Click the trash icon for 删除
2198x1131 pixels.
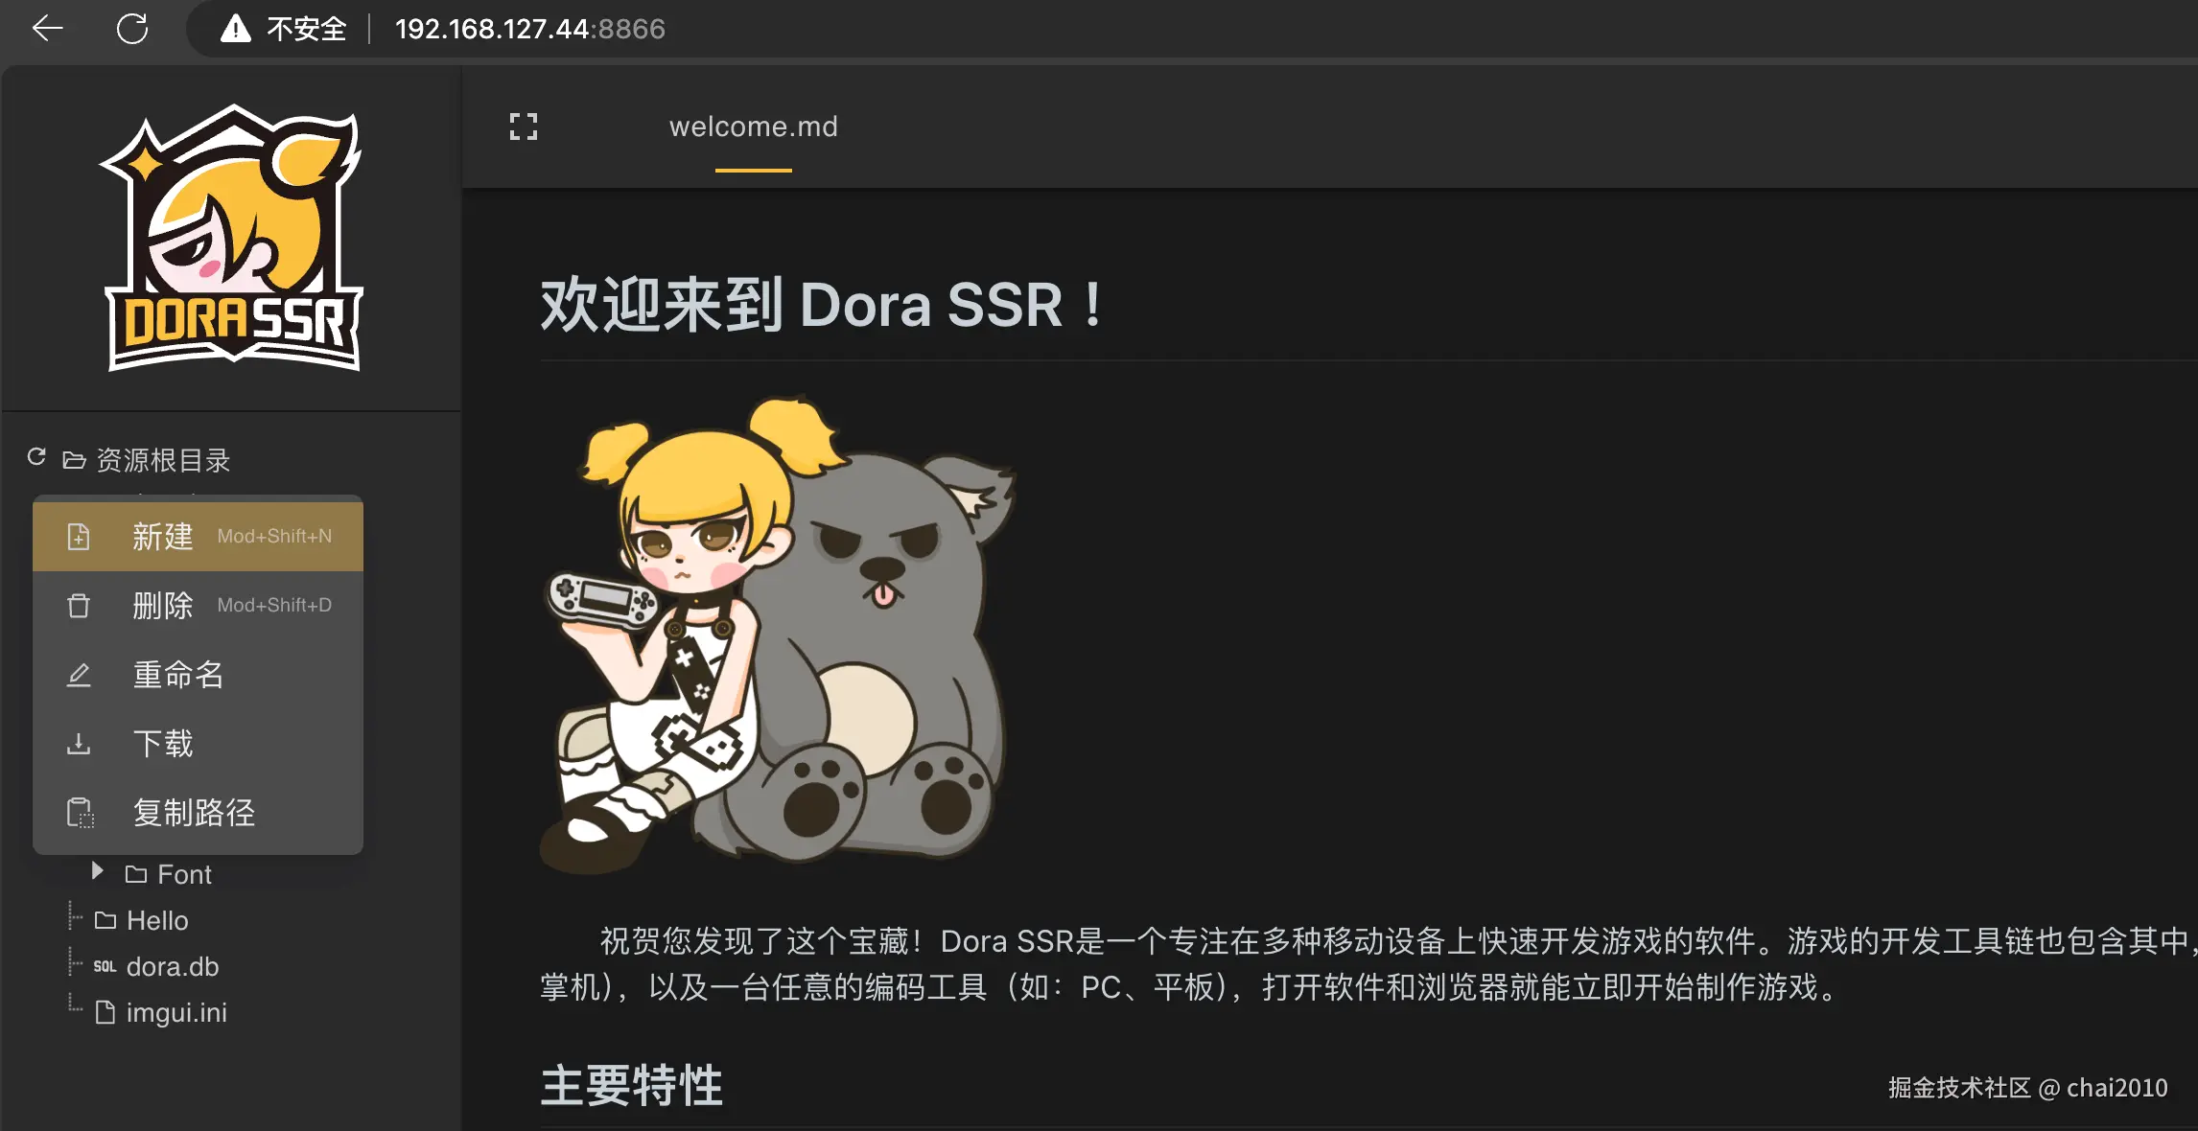coord(79,606)
